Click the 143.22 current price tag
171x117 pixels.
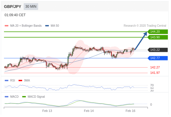click(158, 50)
